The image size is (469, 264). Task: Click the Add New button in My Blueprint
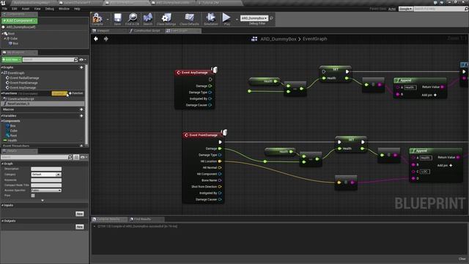point(12,59)
